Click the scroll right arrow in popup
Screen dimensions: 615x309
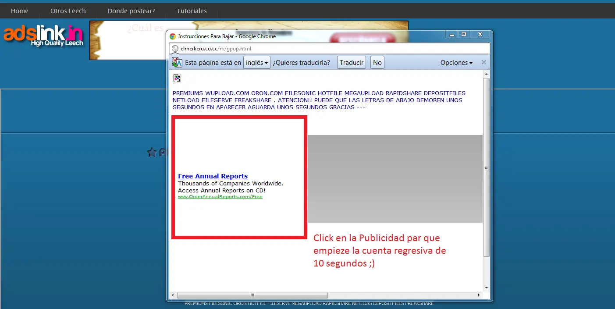480,295
